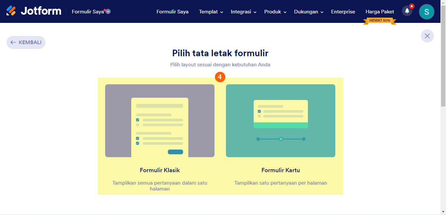Click the HEMAT 50% ribbon badge
Screen dimensions: 446x215
[x=380, y=20]
